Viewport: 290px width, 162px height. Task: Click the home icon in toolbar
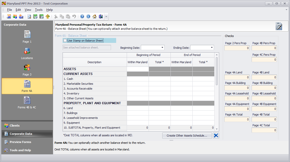coord(95,16)
